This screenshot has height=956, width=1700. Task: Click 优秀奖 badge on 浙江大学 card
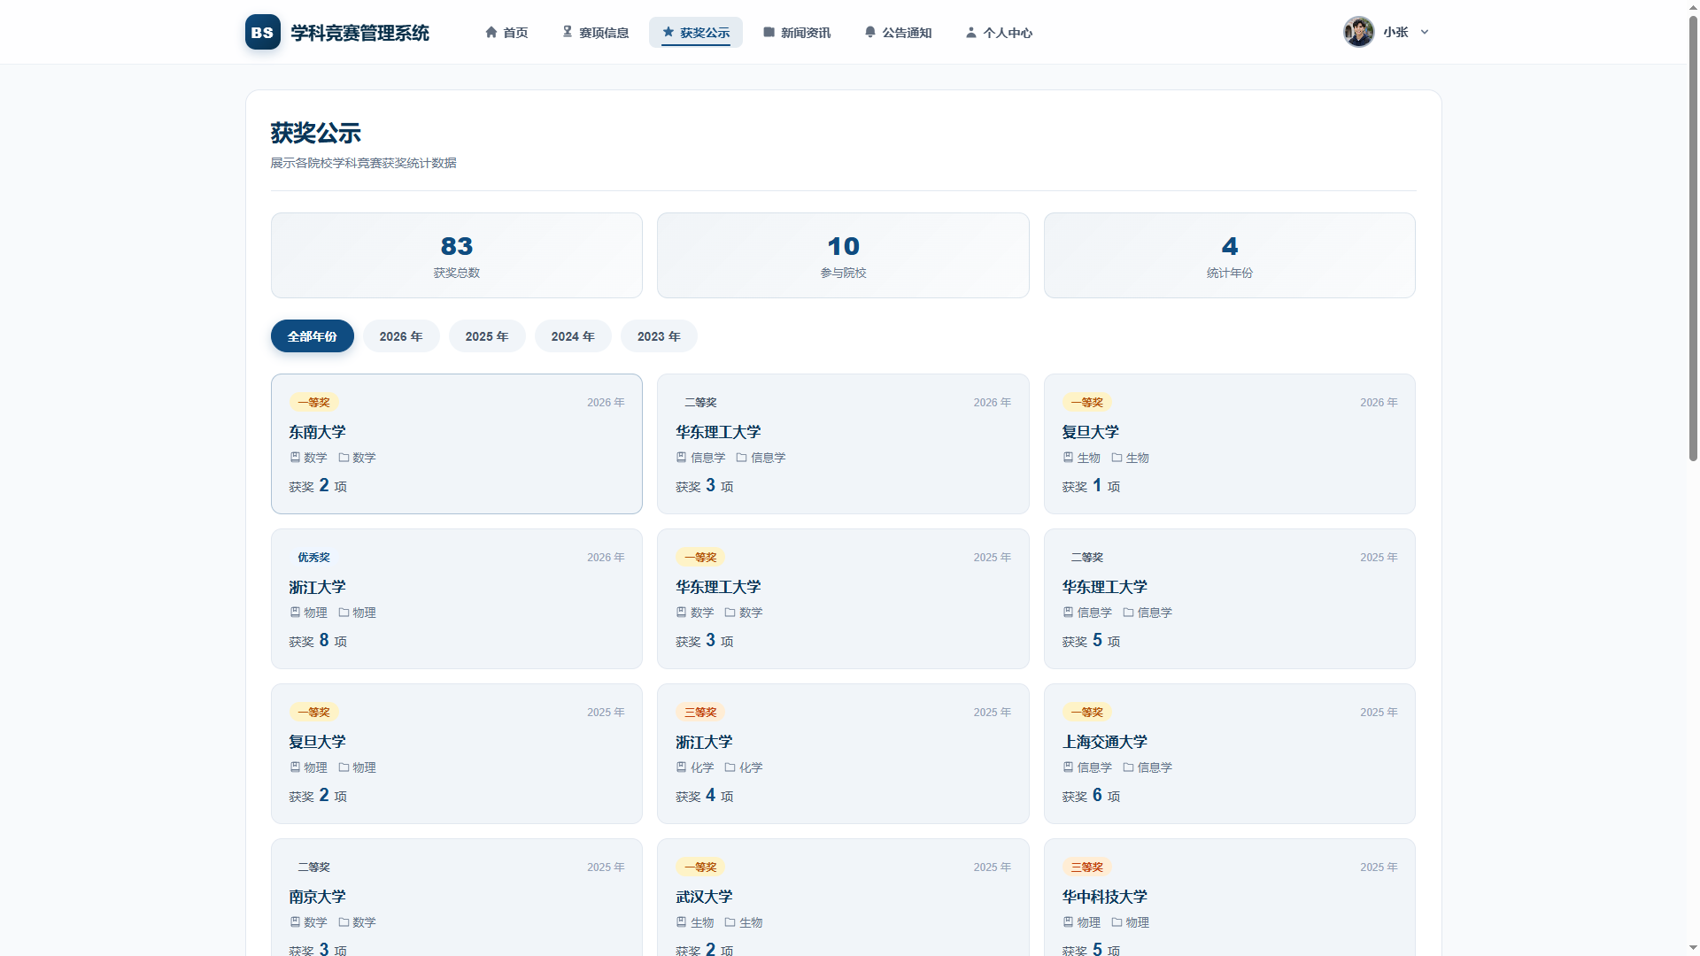click(313, 557)
